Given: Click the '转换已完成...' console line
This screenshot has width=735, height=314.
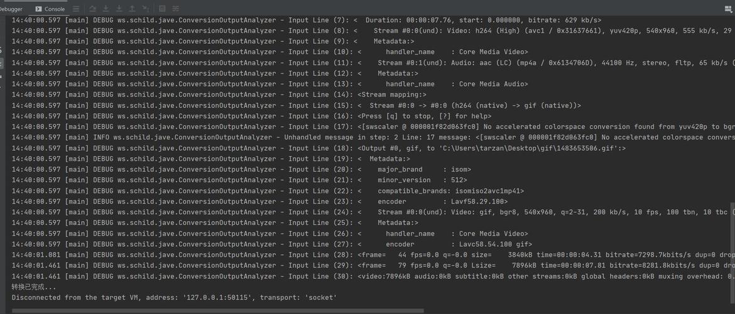Looking at the screenshot, I should (x=34, y=287).
